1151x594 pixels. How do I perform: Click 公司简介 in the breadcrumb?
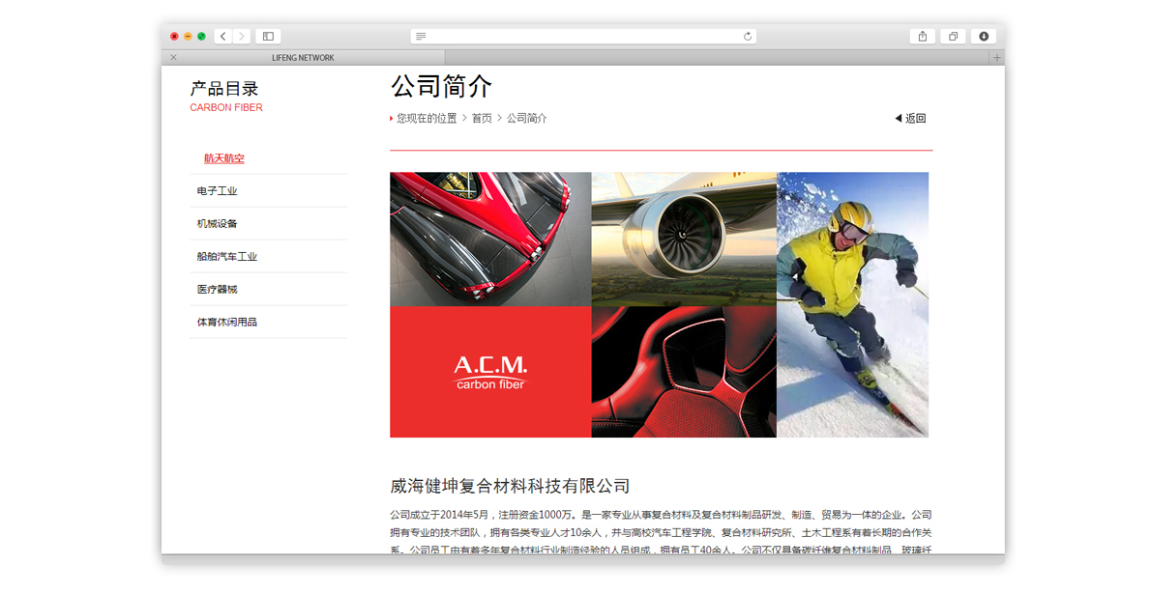click(526, 118)
